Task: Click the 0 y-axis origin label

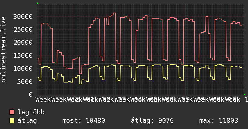Action: 31,94
